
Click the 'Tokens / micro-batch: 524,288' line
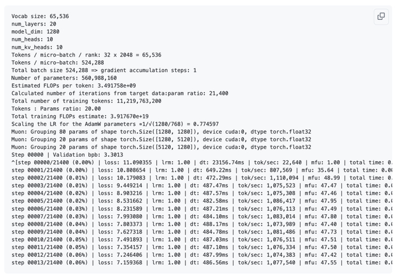[x=57, y=63]
